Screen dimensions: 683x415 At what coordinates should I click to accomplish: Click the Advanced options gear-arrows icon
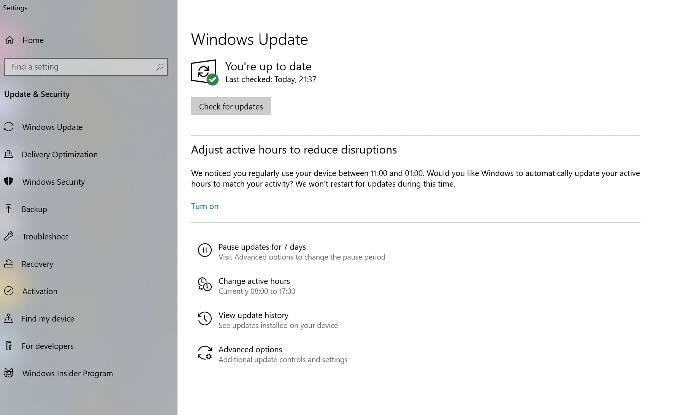click(x=204, y=353)
